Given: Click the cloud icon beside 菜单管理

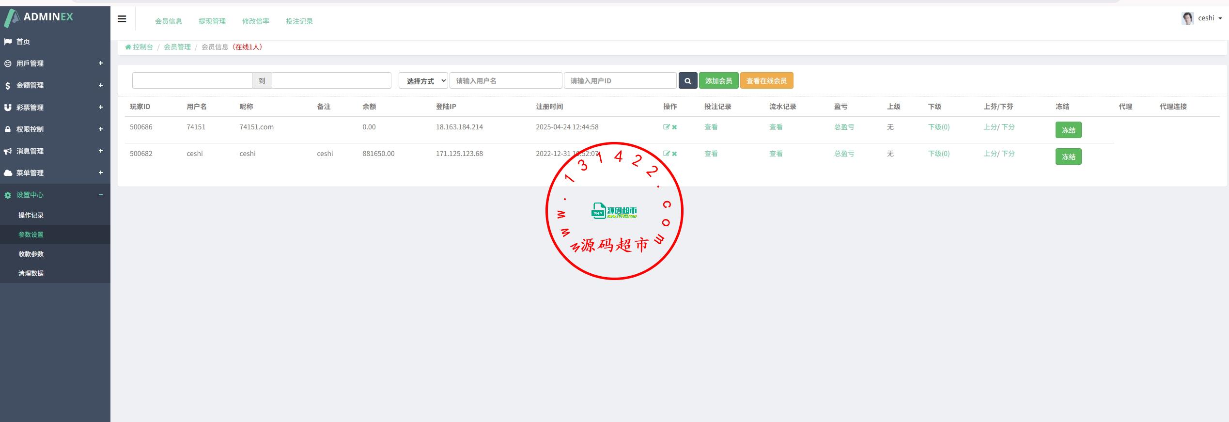Looking at the screenshot, I should click(8, 173).
